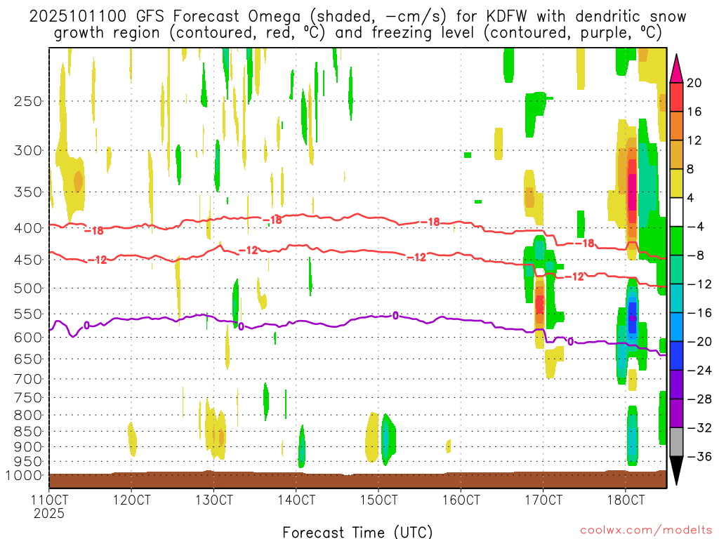719x539 pixels.
Task: Click the 350 pressure level label
Action: pyautogui.click(x=28, y=192)
